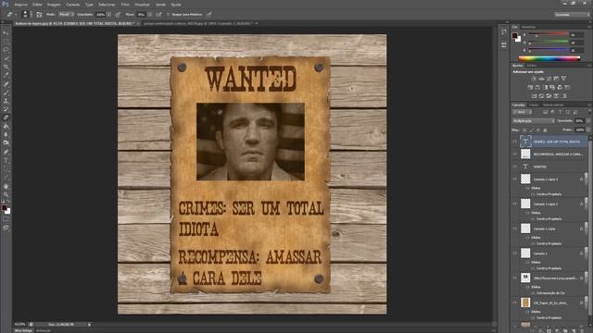
Task: Toggle the Brush panel from options bar
Action: tap(39, 15)
